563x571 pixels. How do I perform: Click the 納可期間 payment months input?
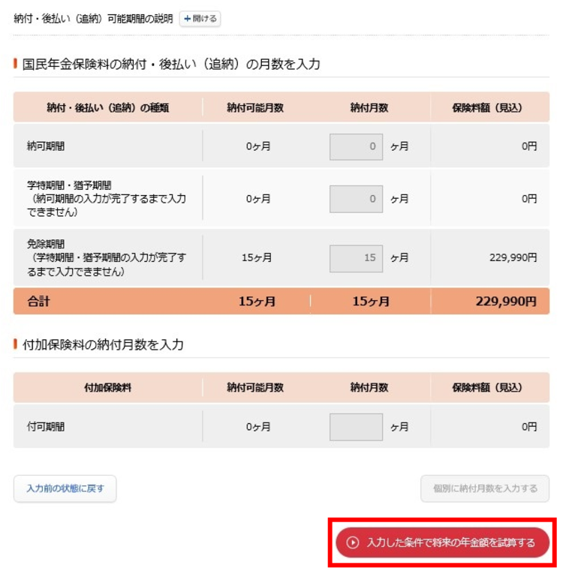pyautogui.click(x=356, y=147)
